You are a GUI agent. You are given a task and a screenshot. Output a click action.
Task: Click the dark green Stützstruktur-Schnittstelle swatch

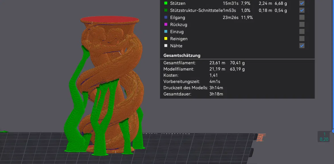tap(166, 10)
